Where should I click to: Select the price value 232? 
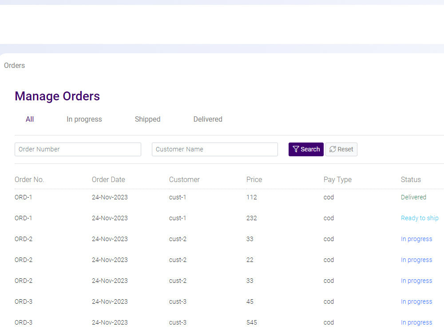[x=252, y=218]
